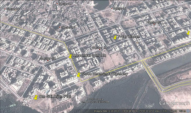
Task: Click the Sector 12 red placemark dot
Action: coord(5,9)
